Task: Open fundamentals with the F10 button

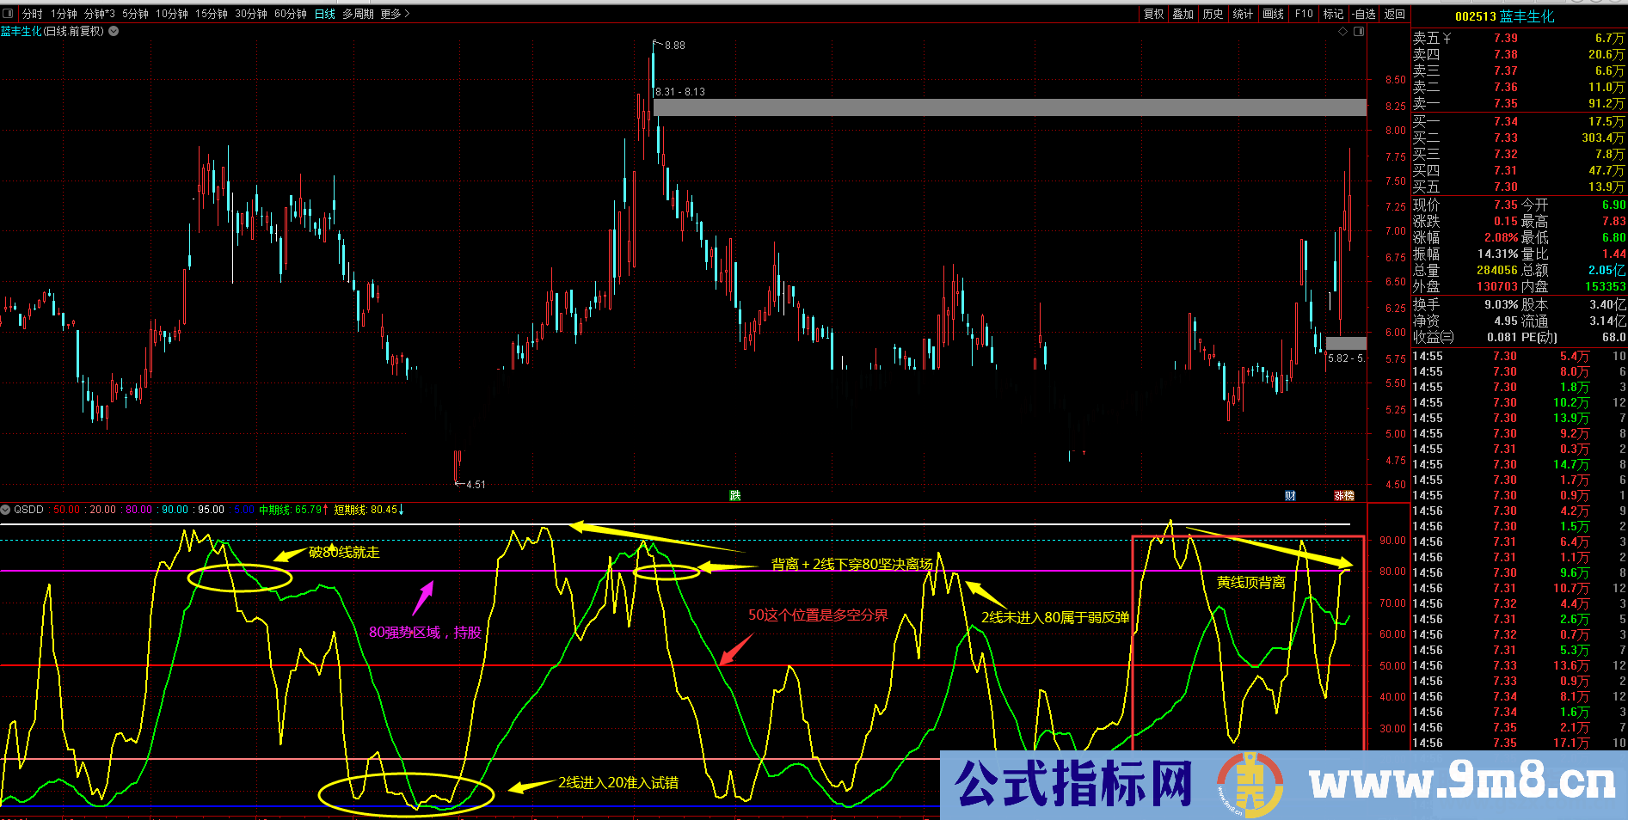Action: 1304,14
